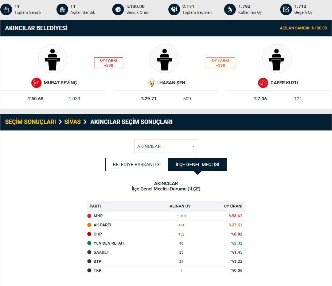Click the Kullanılan Oy voting icon
This screenshot has height=286, width=332.
click(x=230, y=9)
